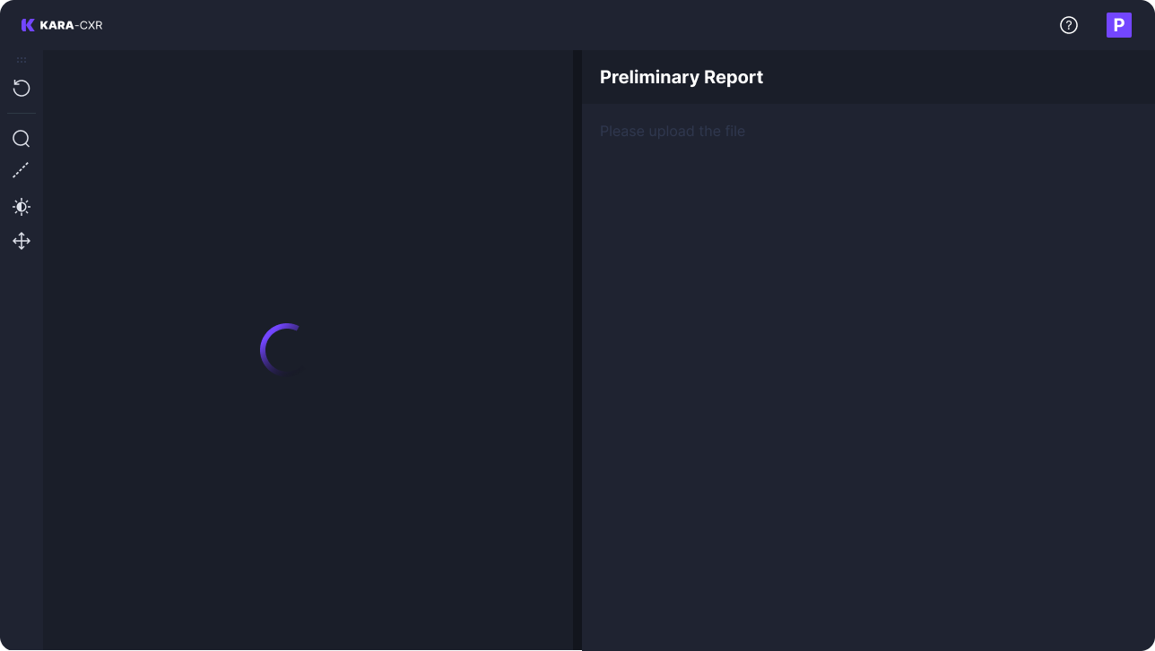Image resolution: width=1155 pixels, height=651 pixels.
Task: Select the magnifier zoom tool
Action: tap(22, 139)
